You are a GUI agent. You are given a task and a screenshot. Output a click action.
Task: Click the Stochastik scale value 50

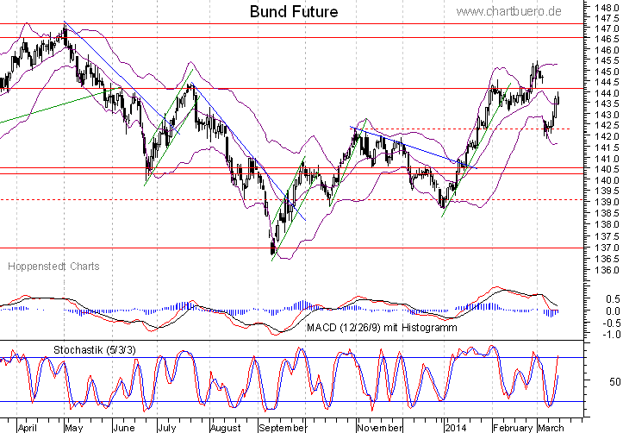pos(614,381)
